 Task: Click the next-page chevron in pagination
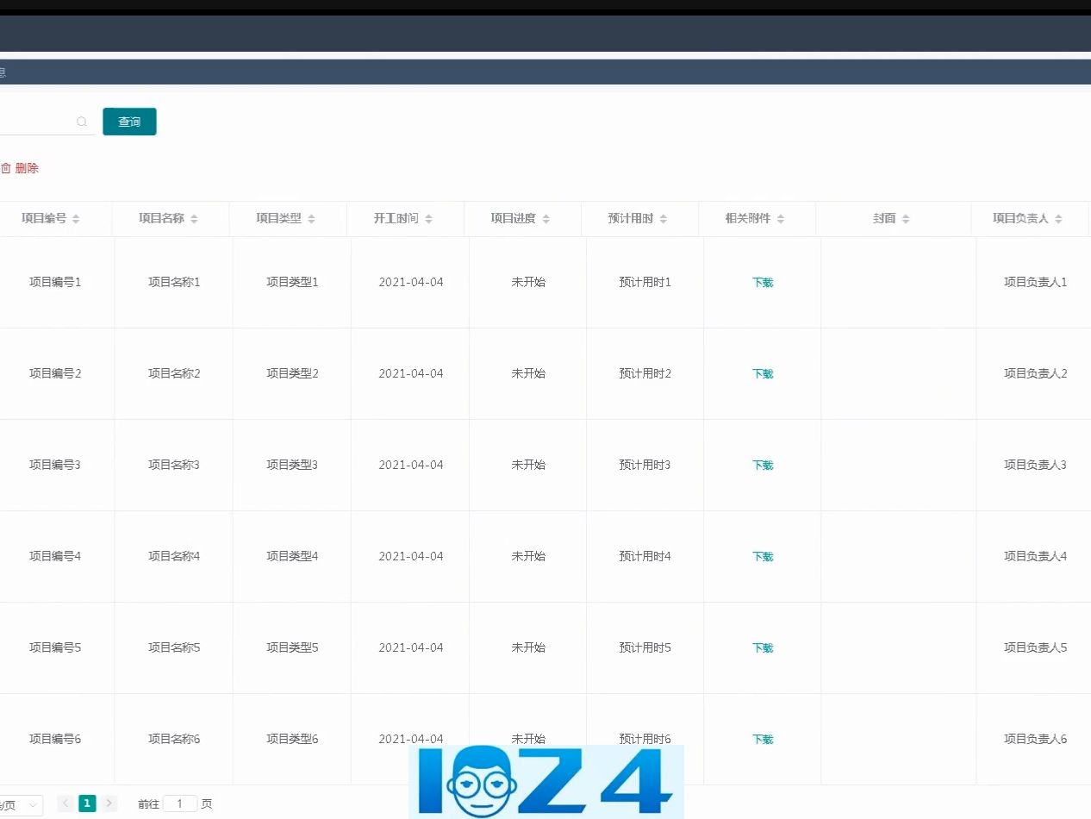click(x=109, y=803)
